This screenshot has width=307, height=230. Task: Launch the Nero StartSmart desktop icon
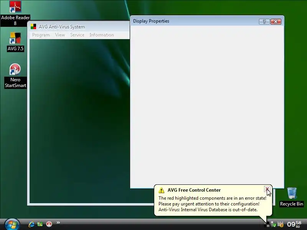(15, 76)
